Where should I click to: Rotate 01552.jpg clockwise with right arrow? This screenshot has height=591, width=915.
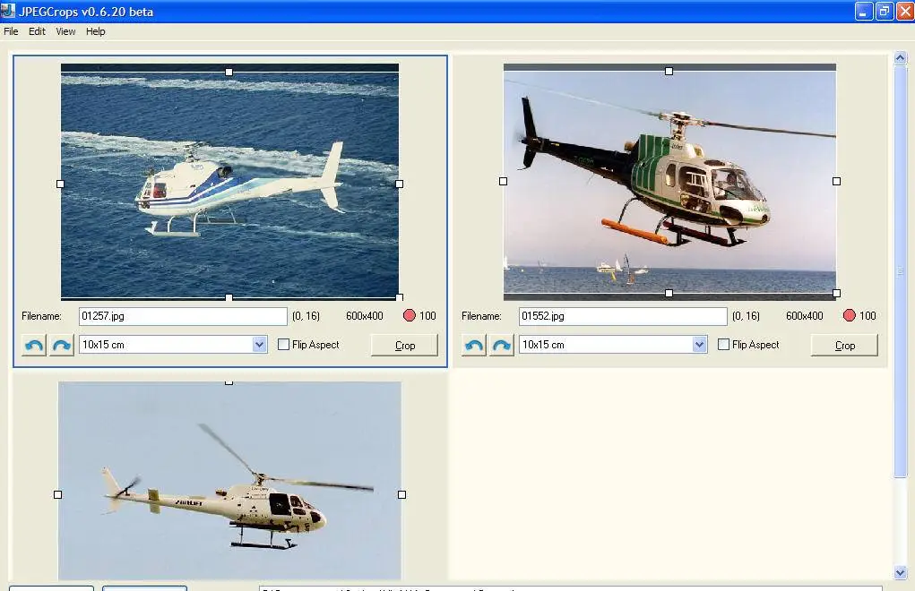tap(501, 345)
